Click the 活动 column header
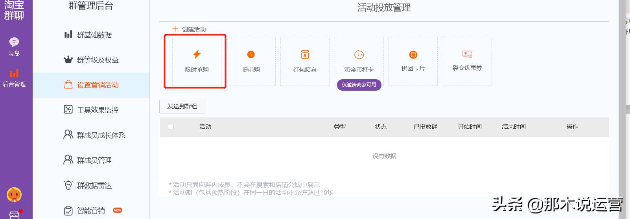 pos(205,126)
